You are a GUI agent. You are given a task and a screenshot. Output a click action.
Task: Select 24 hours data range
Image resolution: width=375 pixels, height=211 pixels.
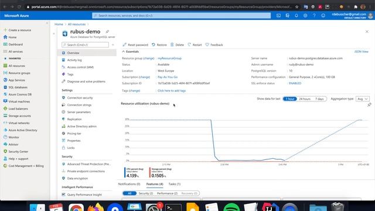tap(305, 99)
